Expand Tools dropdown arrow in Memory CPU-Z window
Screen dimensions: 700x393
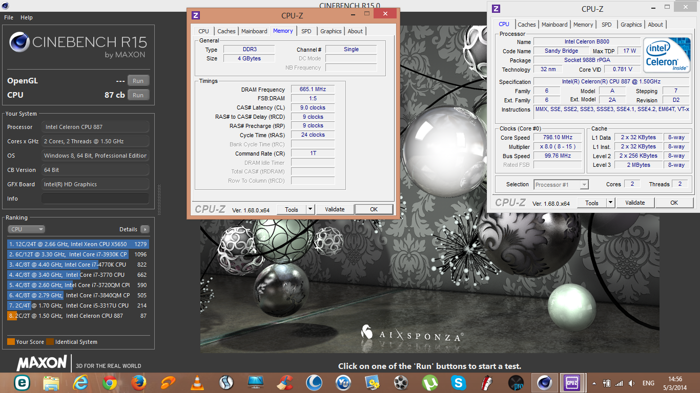[x=310, y=209]
